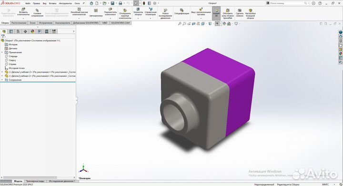Click Вставить компоненты icon
Viewport: 343px width, 186px height.
23,12
